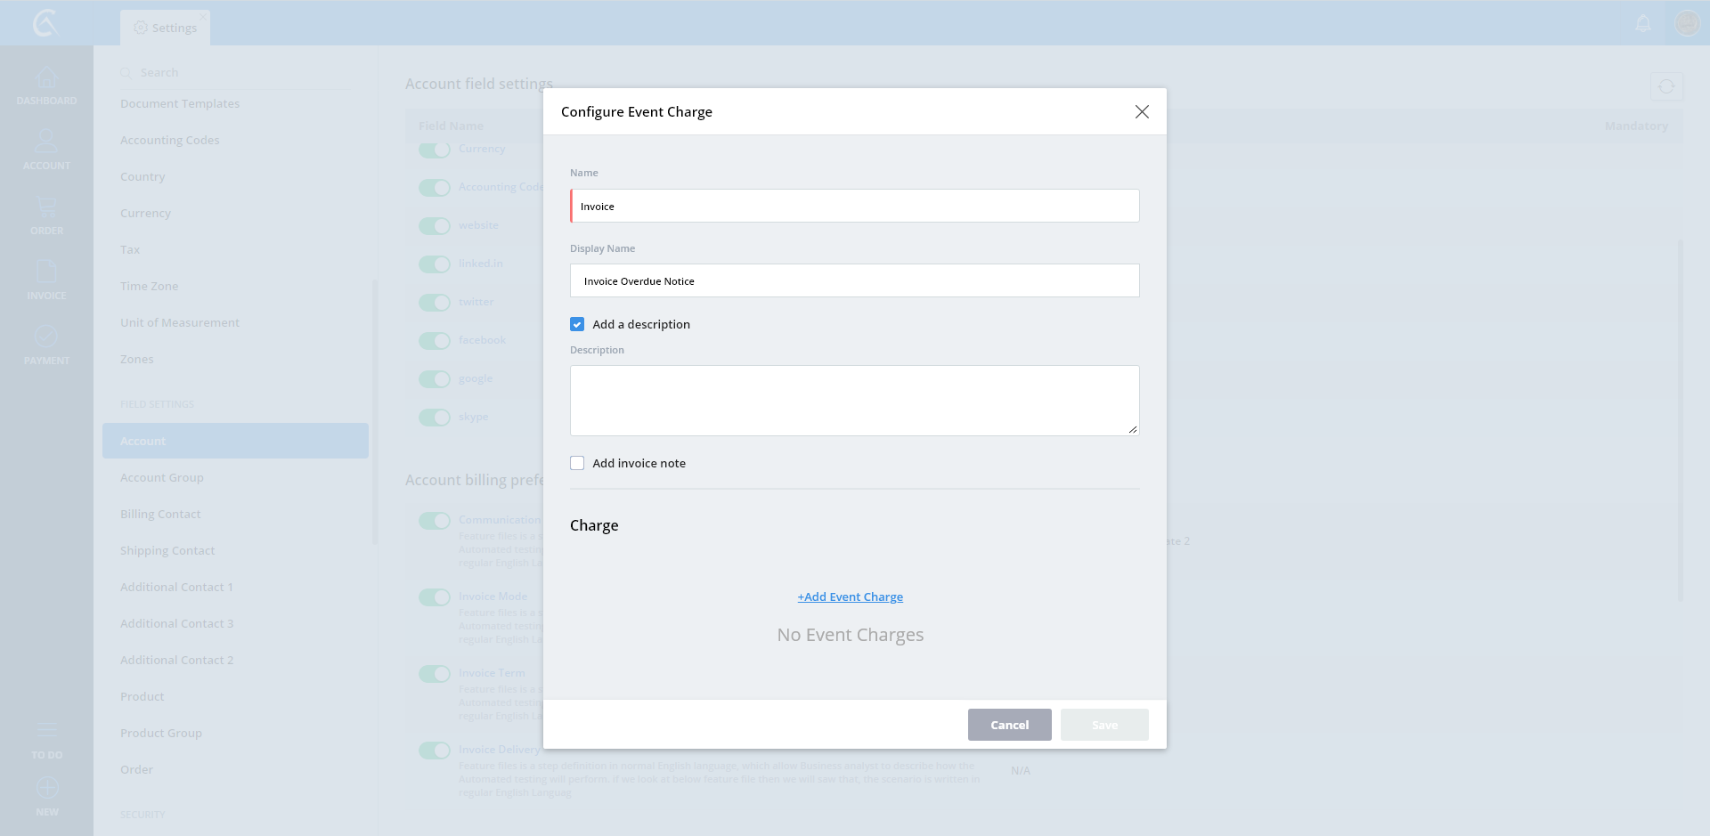Toggle the Currency field switch
This screenshot has height=836, width=1710.
[435, 150]
